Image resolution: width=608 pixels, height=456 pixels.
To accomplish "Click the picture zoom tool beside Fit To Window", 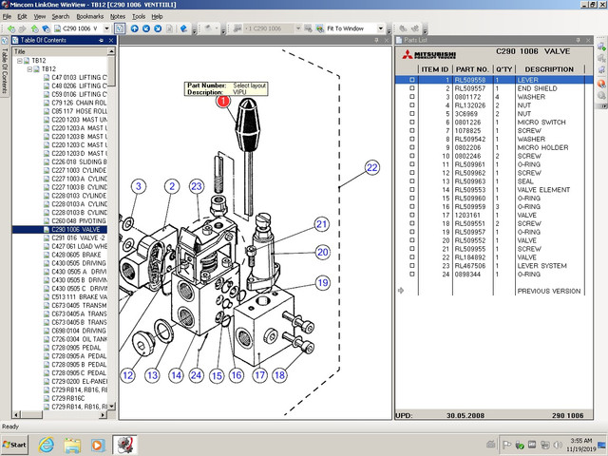I will 320,28.
